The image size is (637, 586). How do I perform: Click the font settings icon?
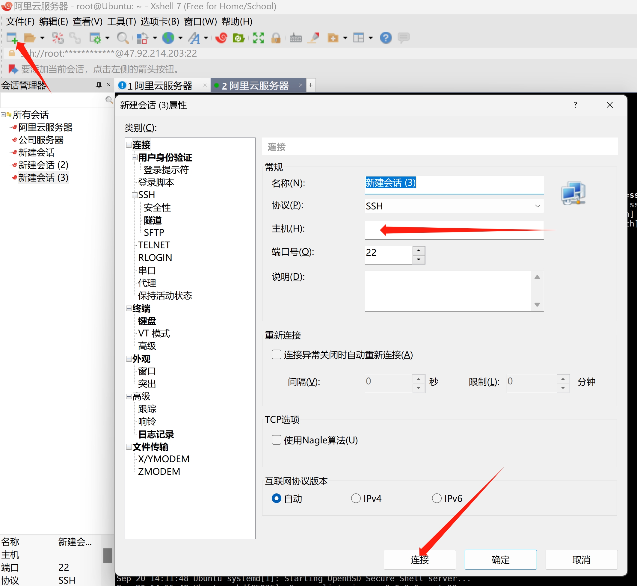194,38
